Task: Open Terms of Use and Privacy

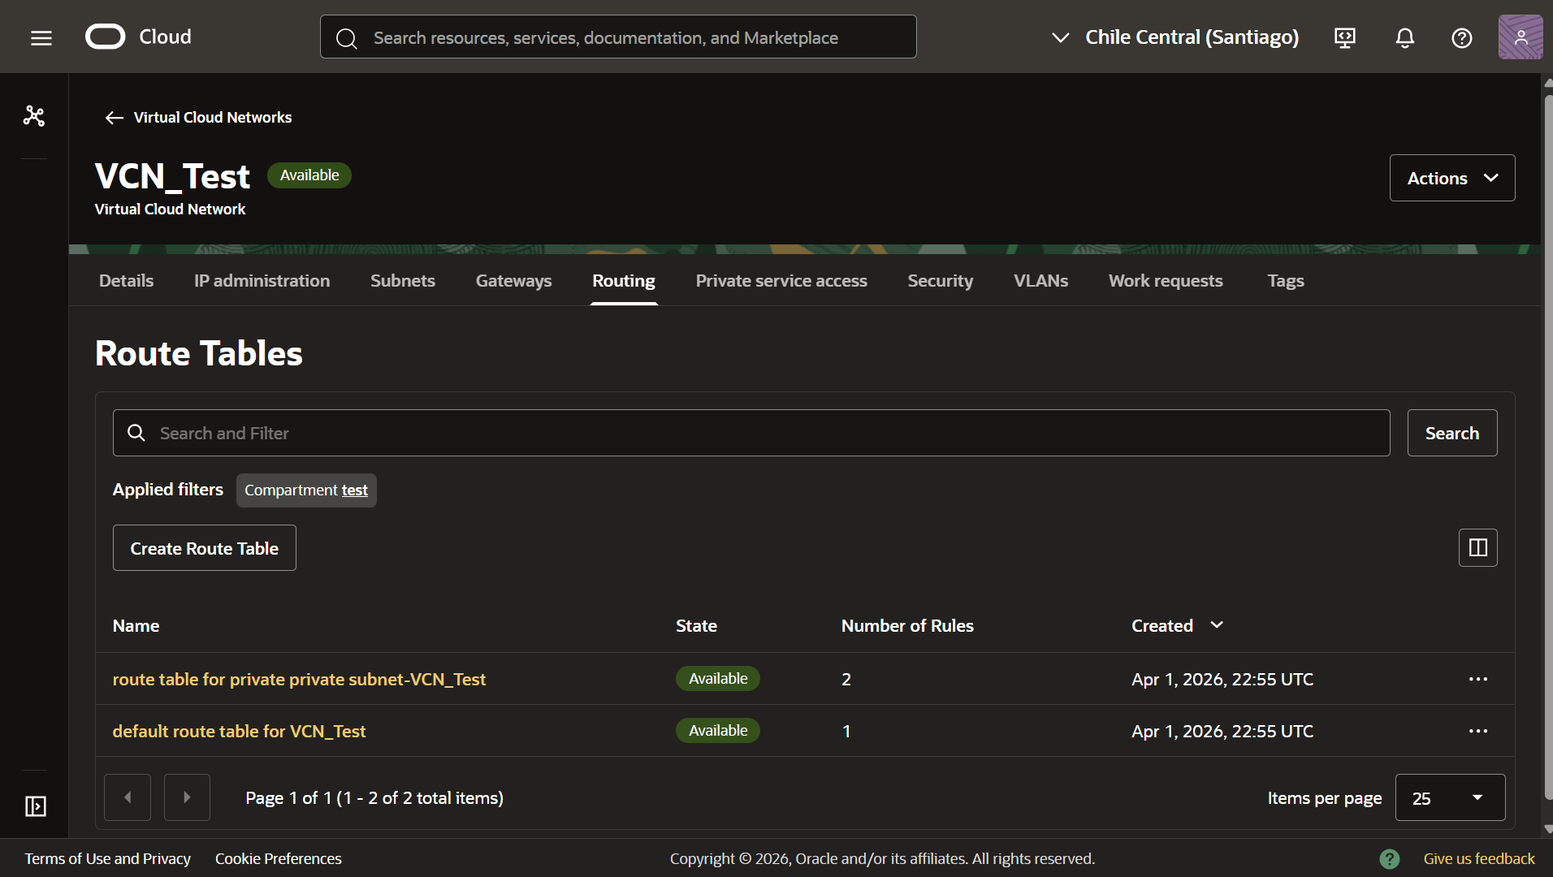Action: (108, 859)
